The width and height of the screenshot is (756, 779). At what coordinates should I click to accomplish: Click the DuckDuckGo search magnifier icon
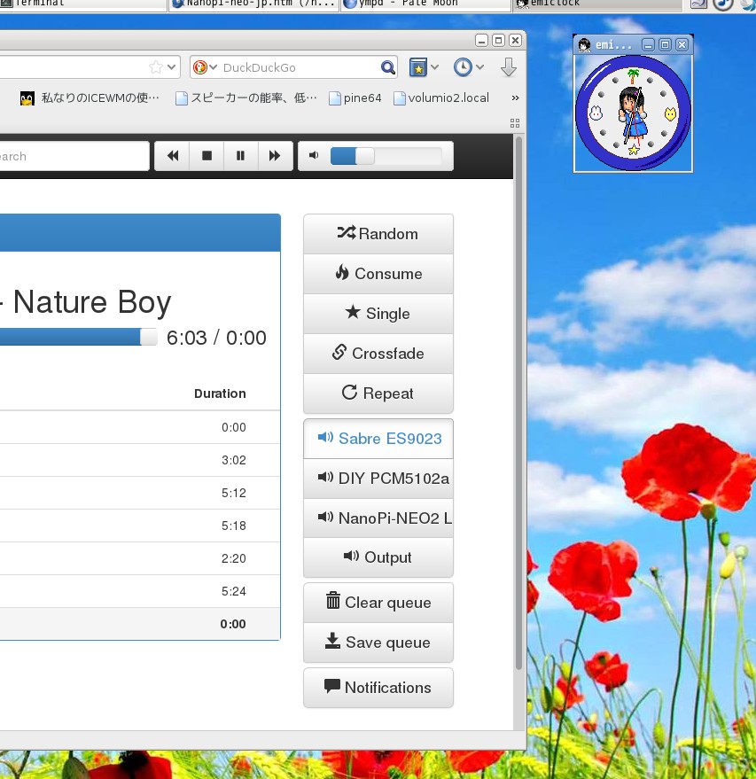(x=387, y=67)
